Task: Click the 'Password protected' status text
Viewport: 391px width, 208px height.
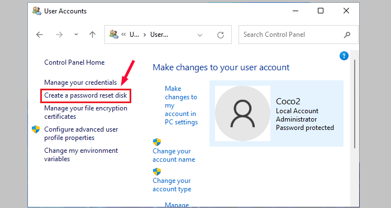Action: point(305,128)
